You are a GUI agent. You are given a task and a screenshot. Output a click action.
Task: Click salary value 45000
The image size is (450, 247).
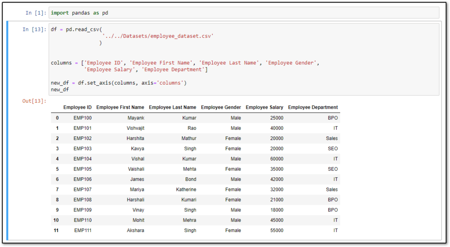tap(277, 220)
